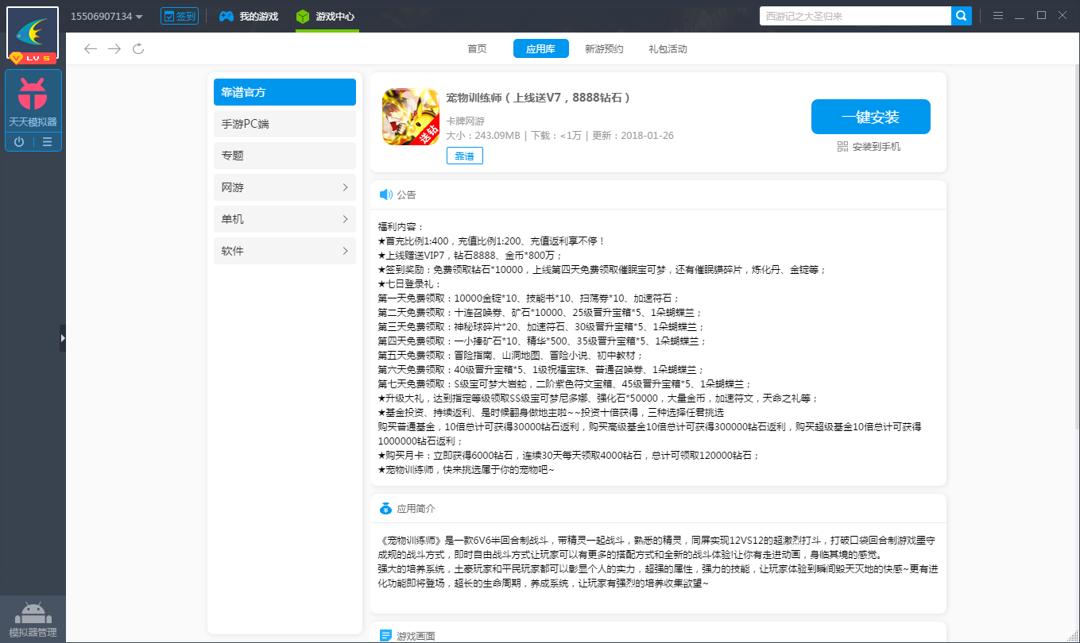Expand the sidebar collapse arrow handle

point(62,338)
